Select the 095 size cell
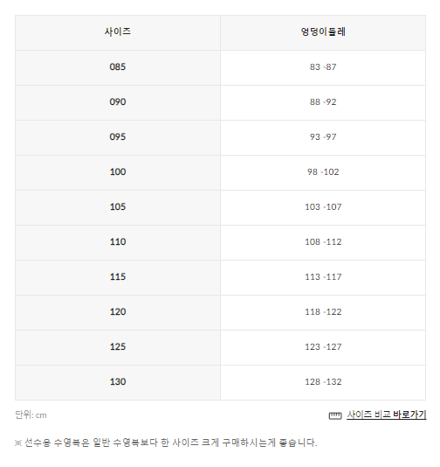Image resolution: width=440 pixels, height=467 pixels. 118,137
